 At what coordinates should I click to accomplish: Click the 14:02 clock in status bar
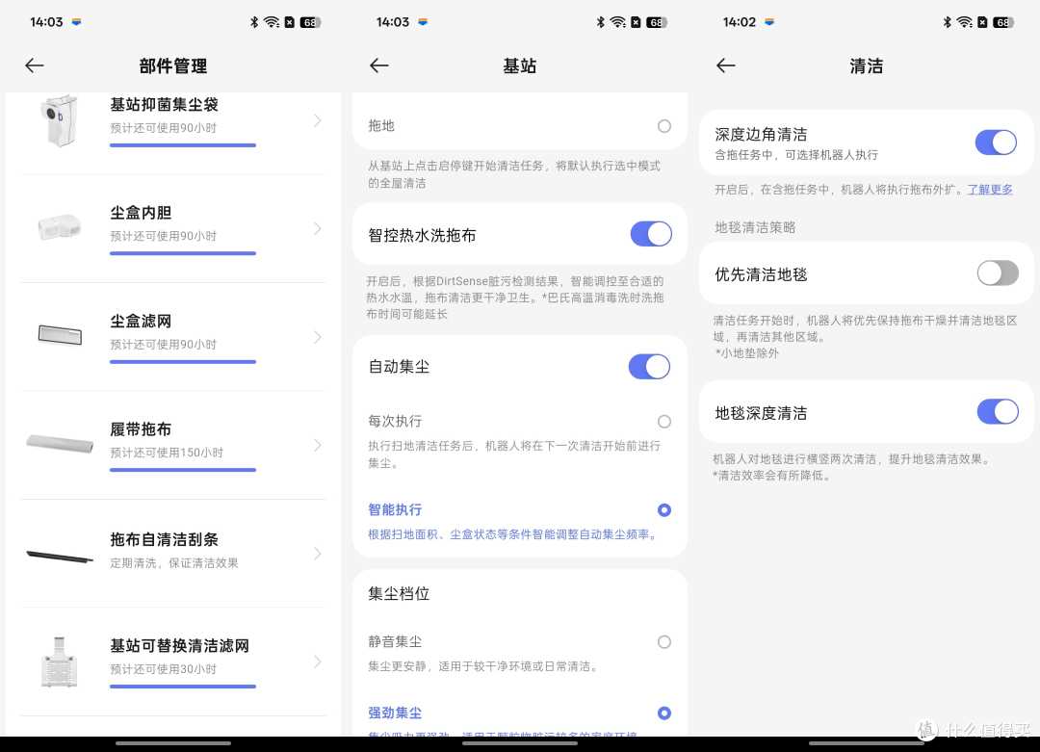[x=740, y=22]
